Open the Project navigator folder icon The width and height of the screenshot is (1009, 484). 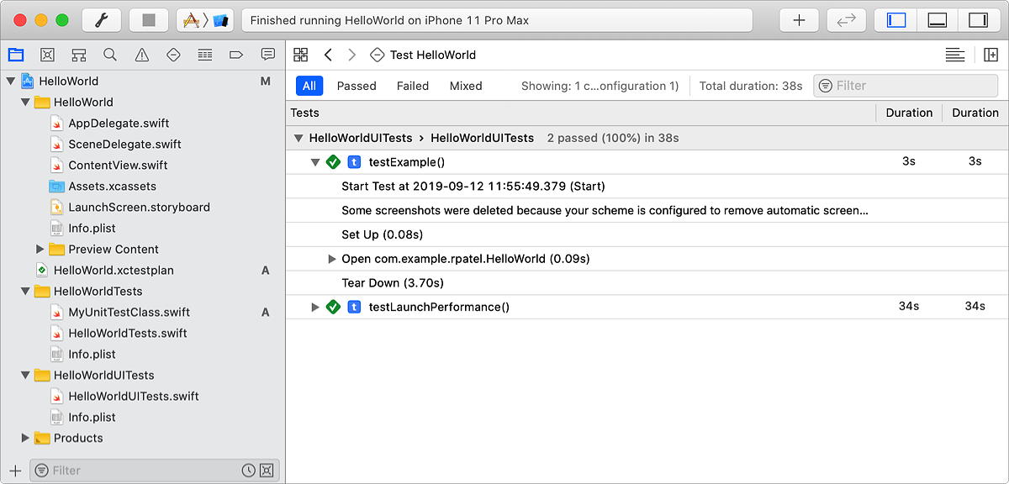tap(16, 55)
